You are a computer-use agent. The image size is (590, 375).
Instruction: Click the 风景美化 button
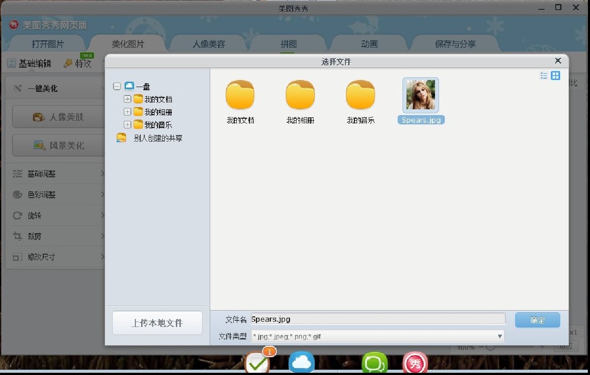pyautogui.click(x=58, y=146)
